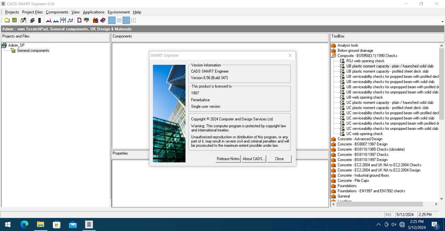Expand Concrete - Industrial ground floors folder

pyautogui.click(x=363, y=175)
